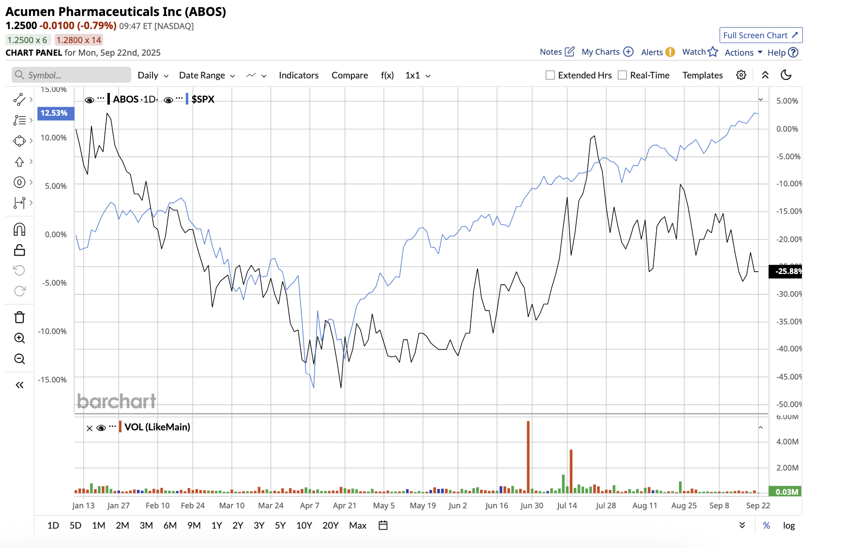
Task: Collapse the toolbar with the double-up chevron
Action: [x=765, y=75]
